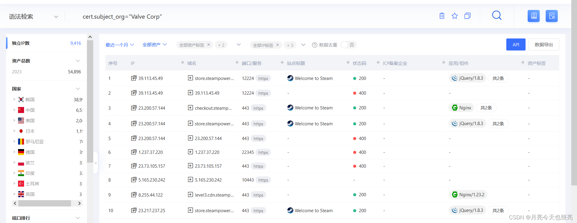The width and height of the screenshot is (577, 223).
Task: Click the blue API button
Action: pyautogui.click(x=516, y=44)
